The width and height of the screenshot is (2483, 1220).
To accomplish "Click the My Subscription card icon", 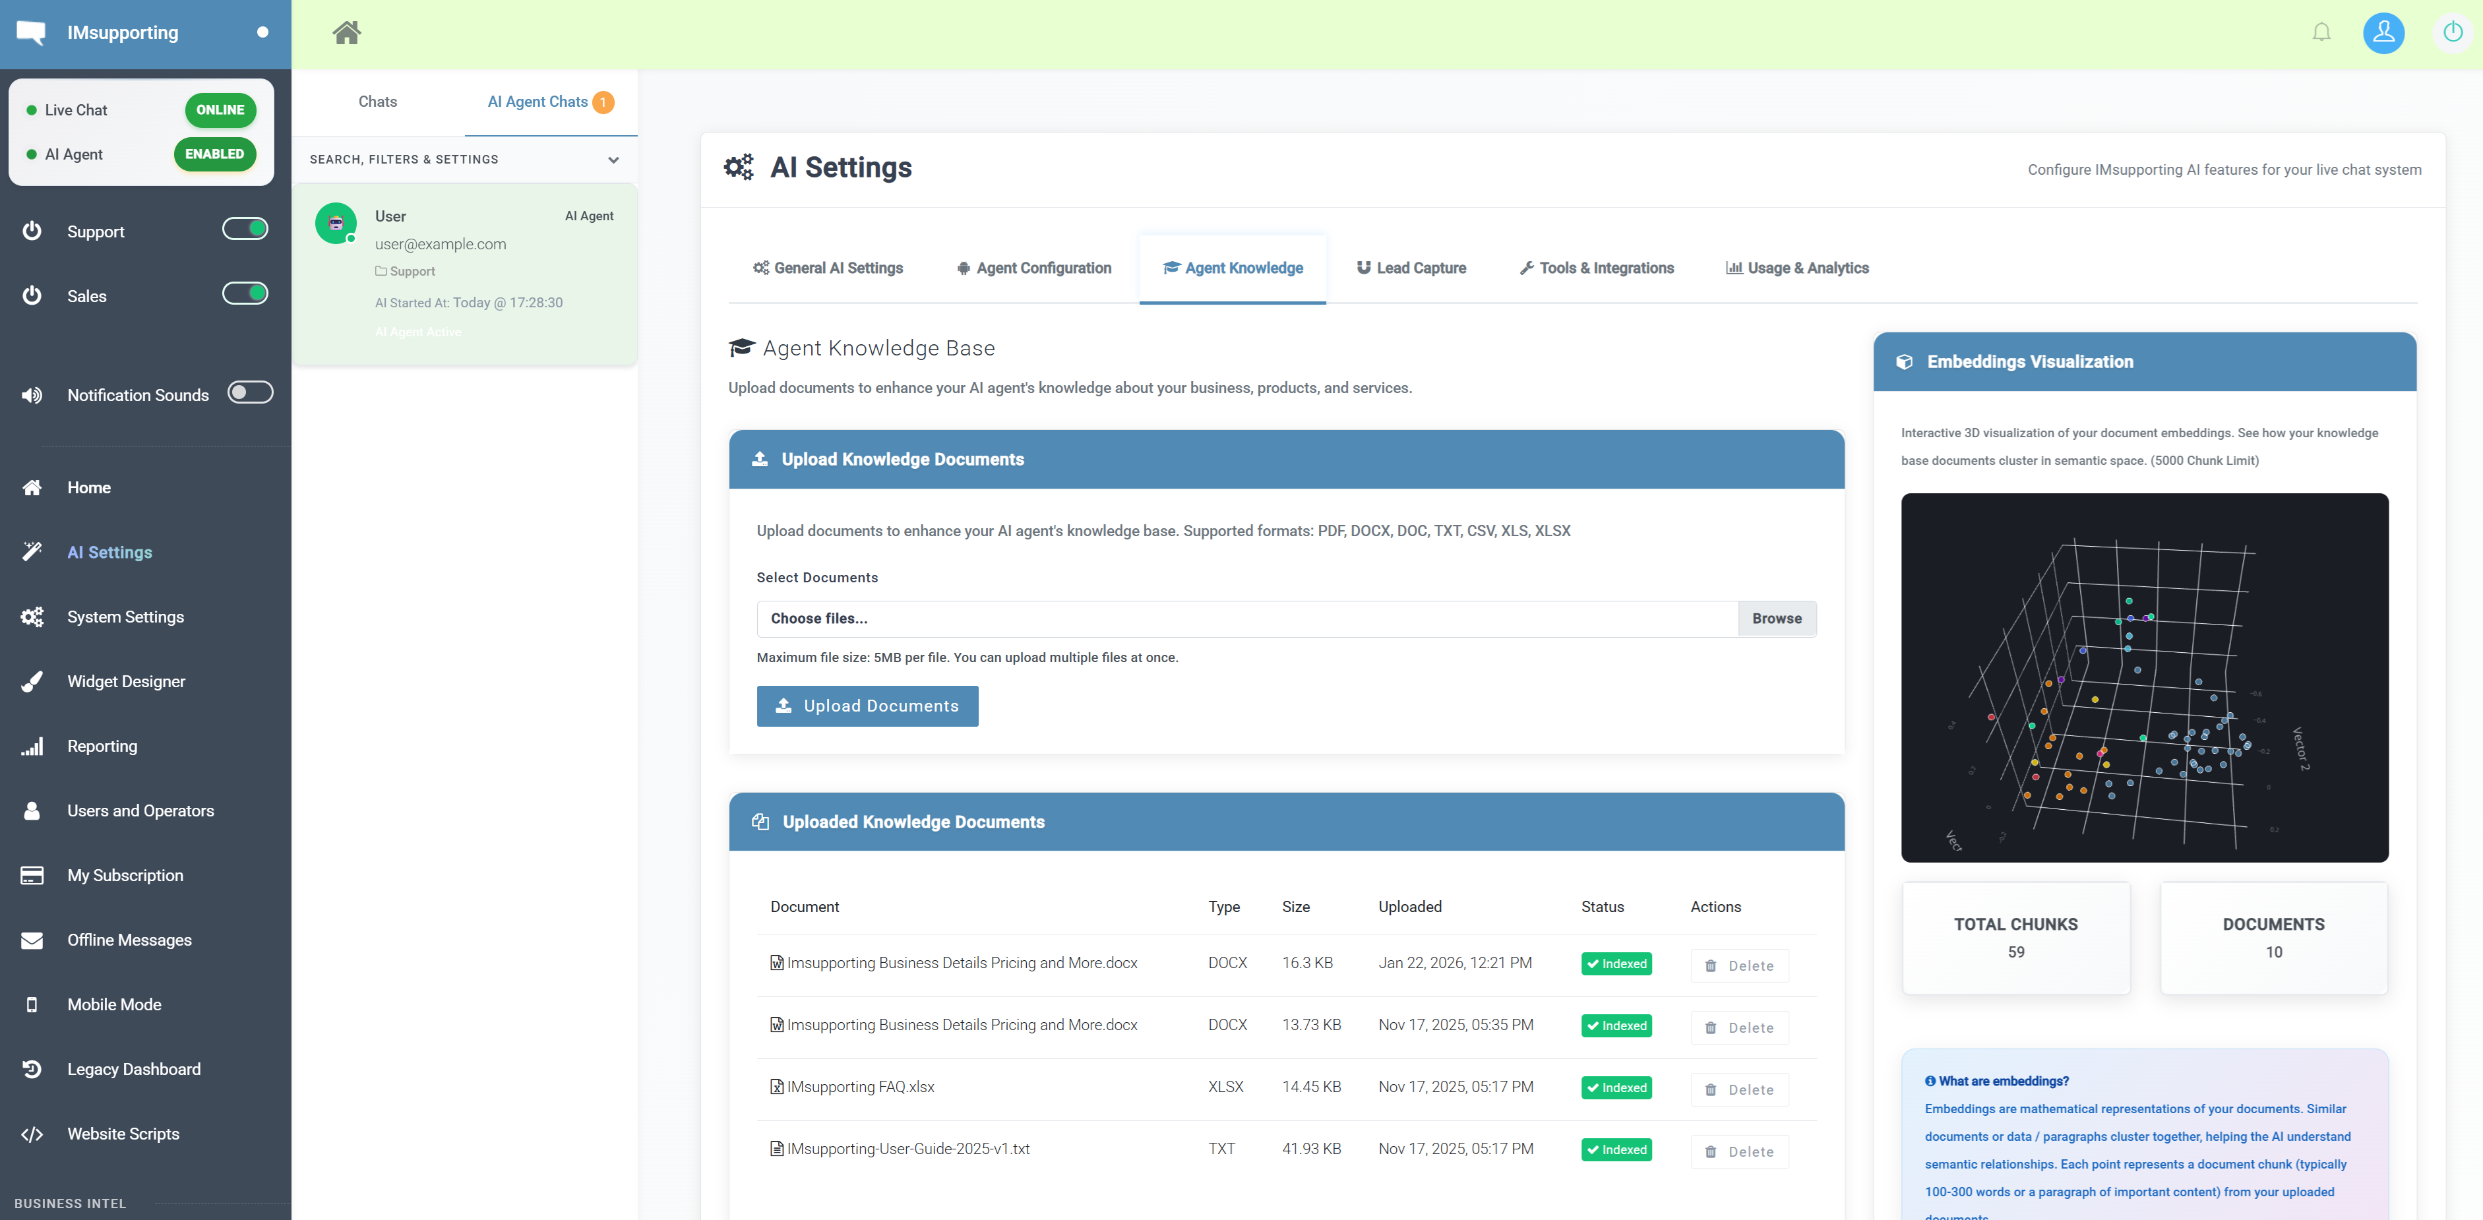I will [x=32, y=875].
